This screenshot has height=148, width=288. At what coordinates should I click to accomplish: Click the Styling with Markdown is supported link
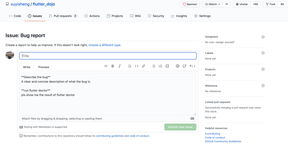pyautogui.click(x=43, y=127)
